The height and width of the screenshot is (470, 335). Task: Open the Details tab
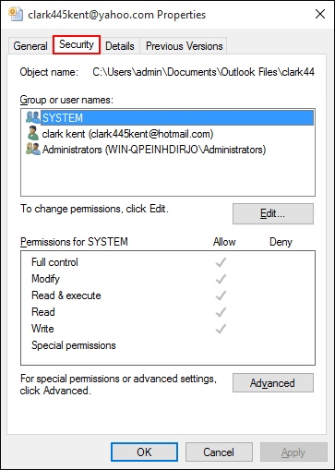pos(120,46)
